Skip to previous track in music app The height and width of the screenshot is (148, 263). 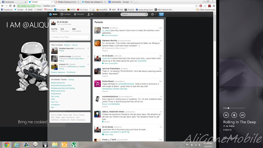226,115
